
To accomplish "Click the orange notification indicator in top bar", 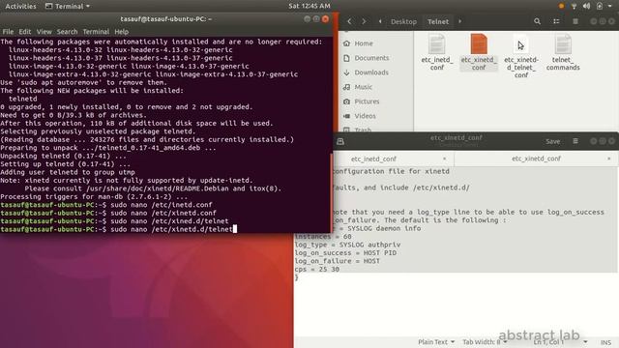I will 561,6.
